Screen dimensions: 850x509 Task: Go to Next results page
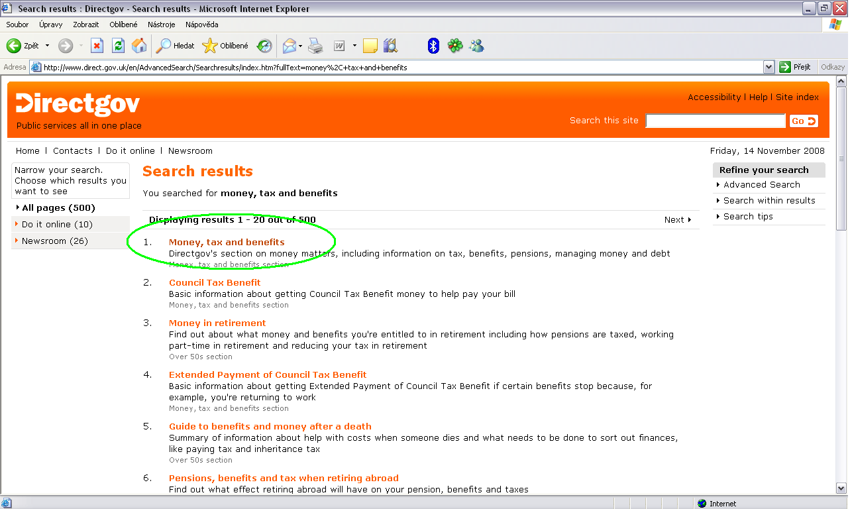click(678, 219)
